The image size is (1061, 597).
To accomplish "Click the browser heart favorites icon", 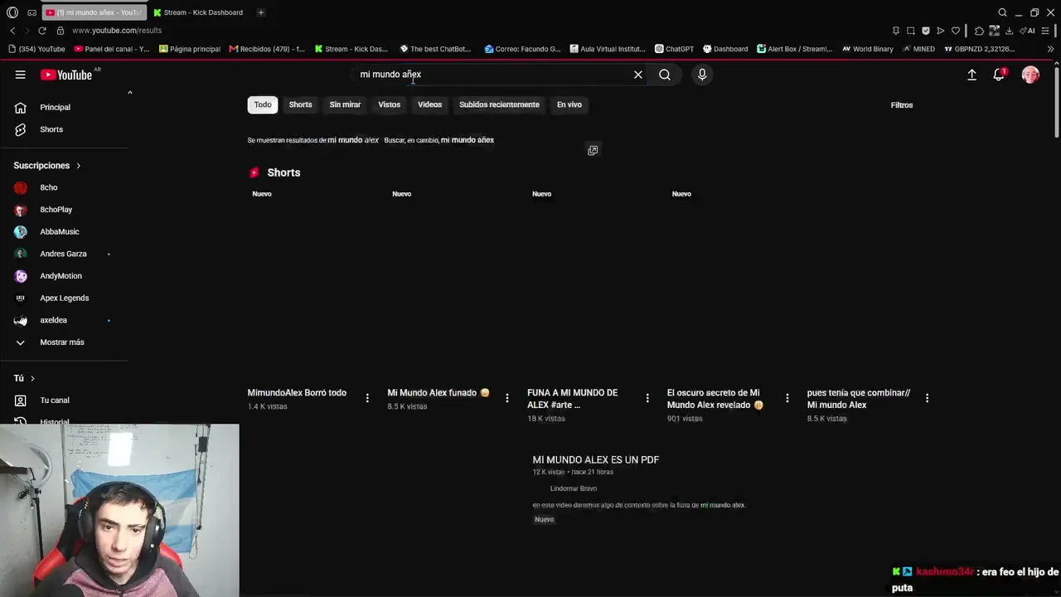I will [x=956, y=31].
